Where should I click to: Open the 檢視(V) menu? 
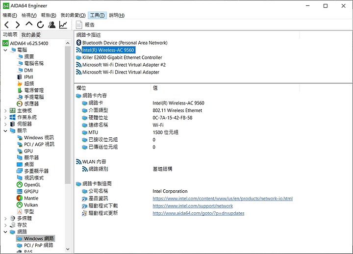point(29,15)
